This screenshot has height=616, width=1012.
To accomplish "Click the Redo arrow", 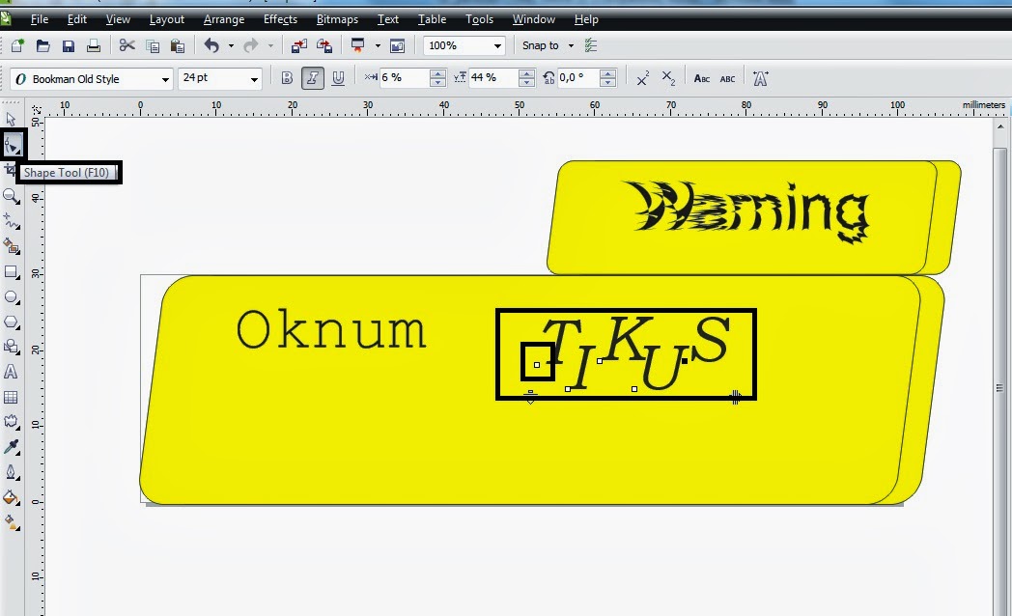I will point(250,45).
